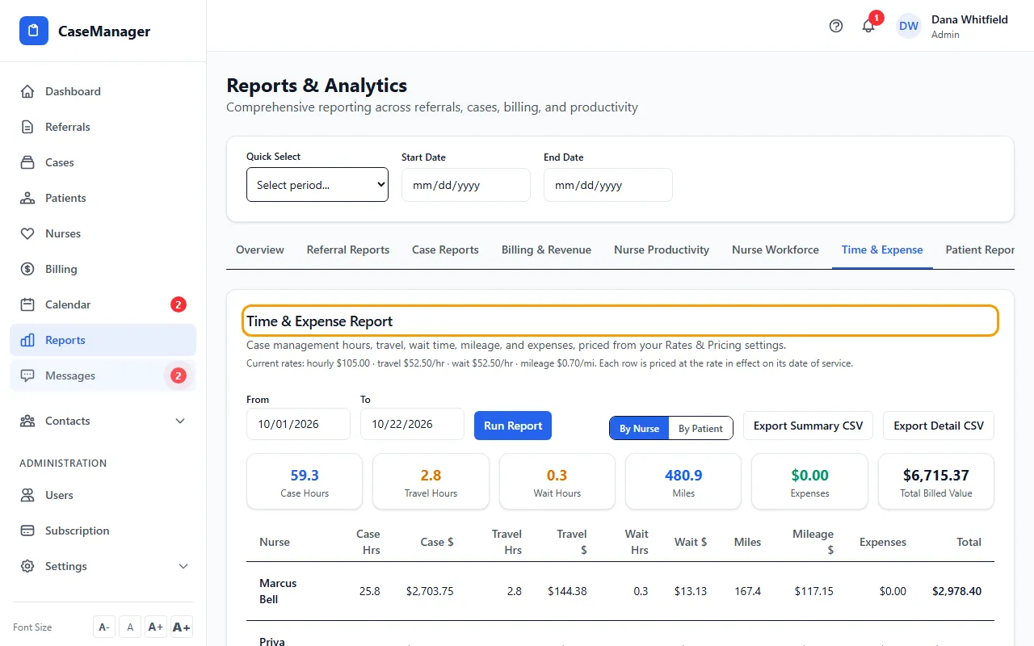Click the $6,715.37 Total Billed Value card
The width and height of the screenshot is (1034, 646).
tap(936, 481)
